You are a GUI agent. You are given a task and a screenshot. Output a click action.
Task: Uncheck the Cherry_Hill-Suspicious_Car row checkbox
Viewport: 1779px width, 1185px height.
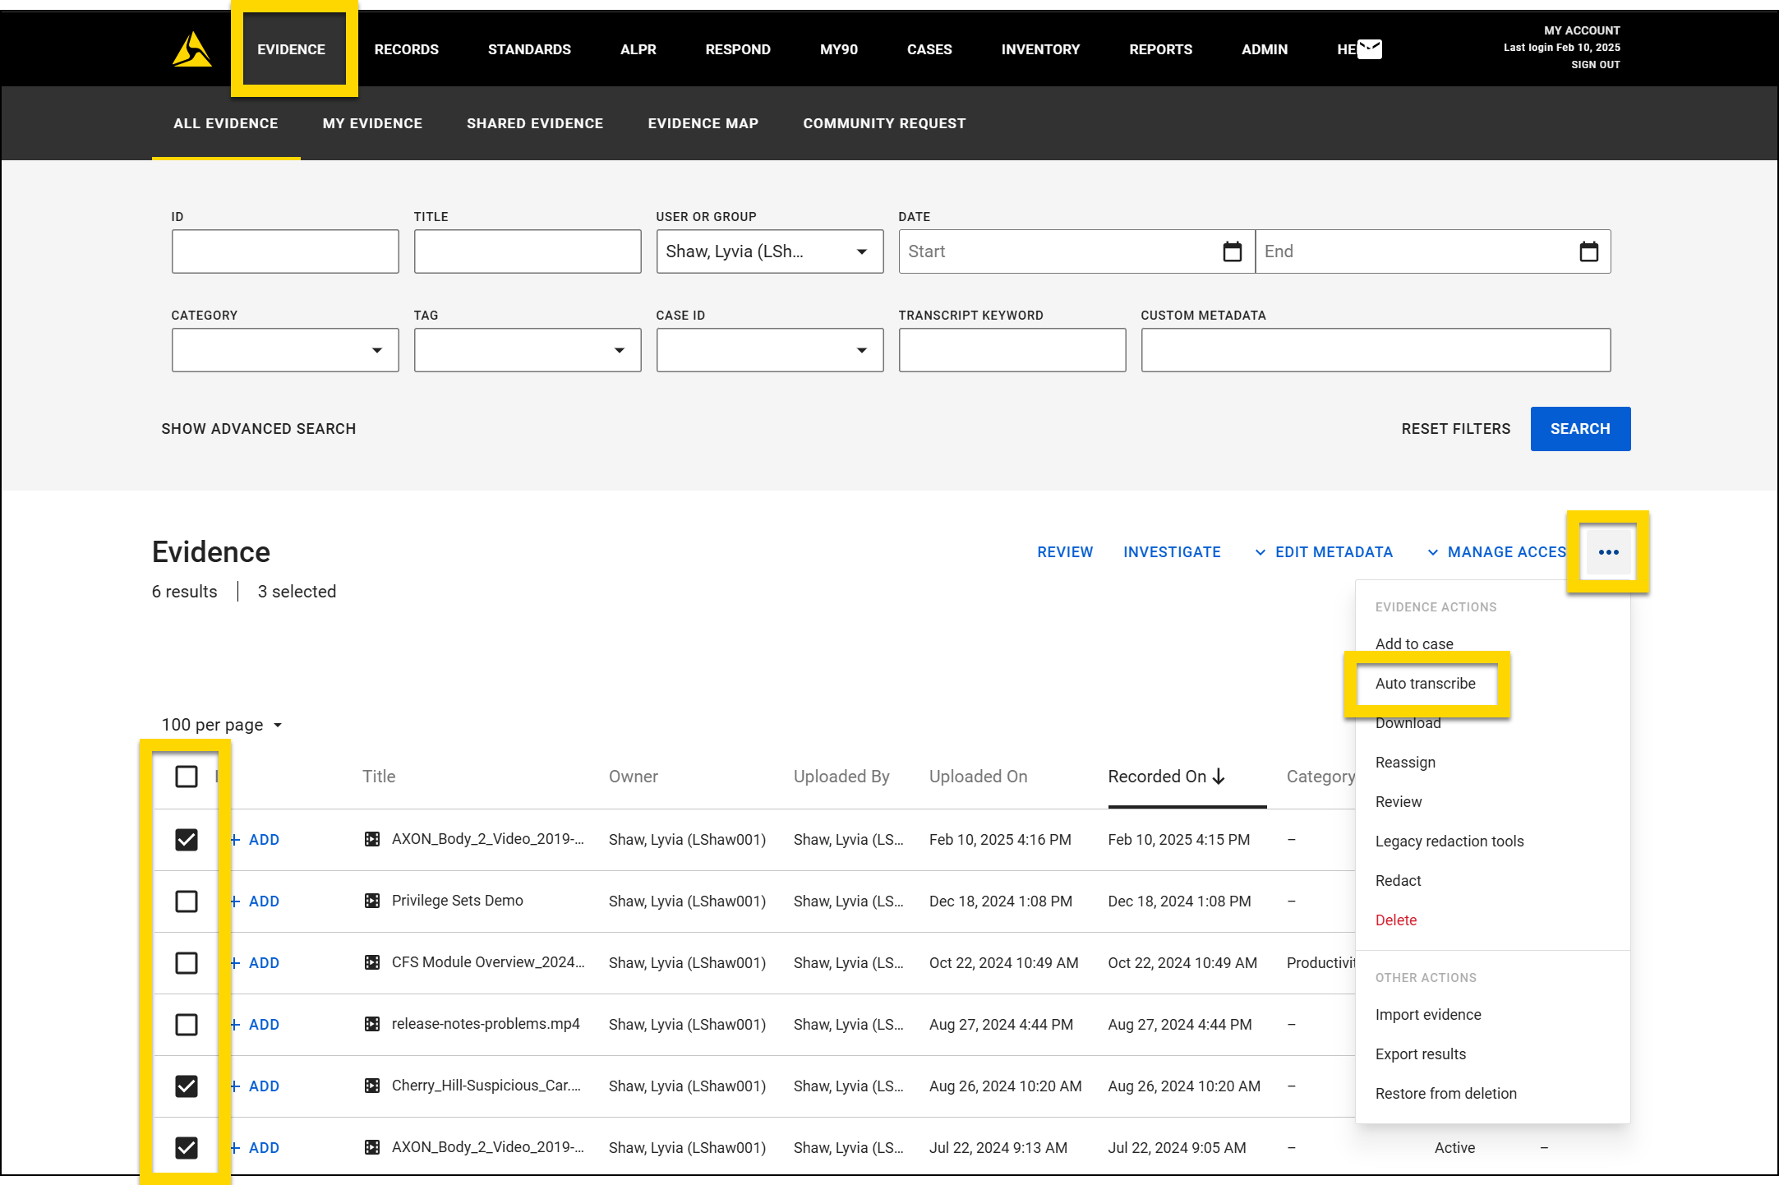[187, 1086]
